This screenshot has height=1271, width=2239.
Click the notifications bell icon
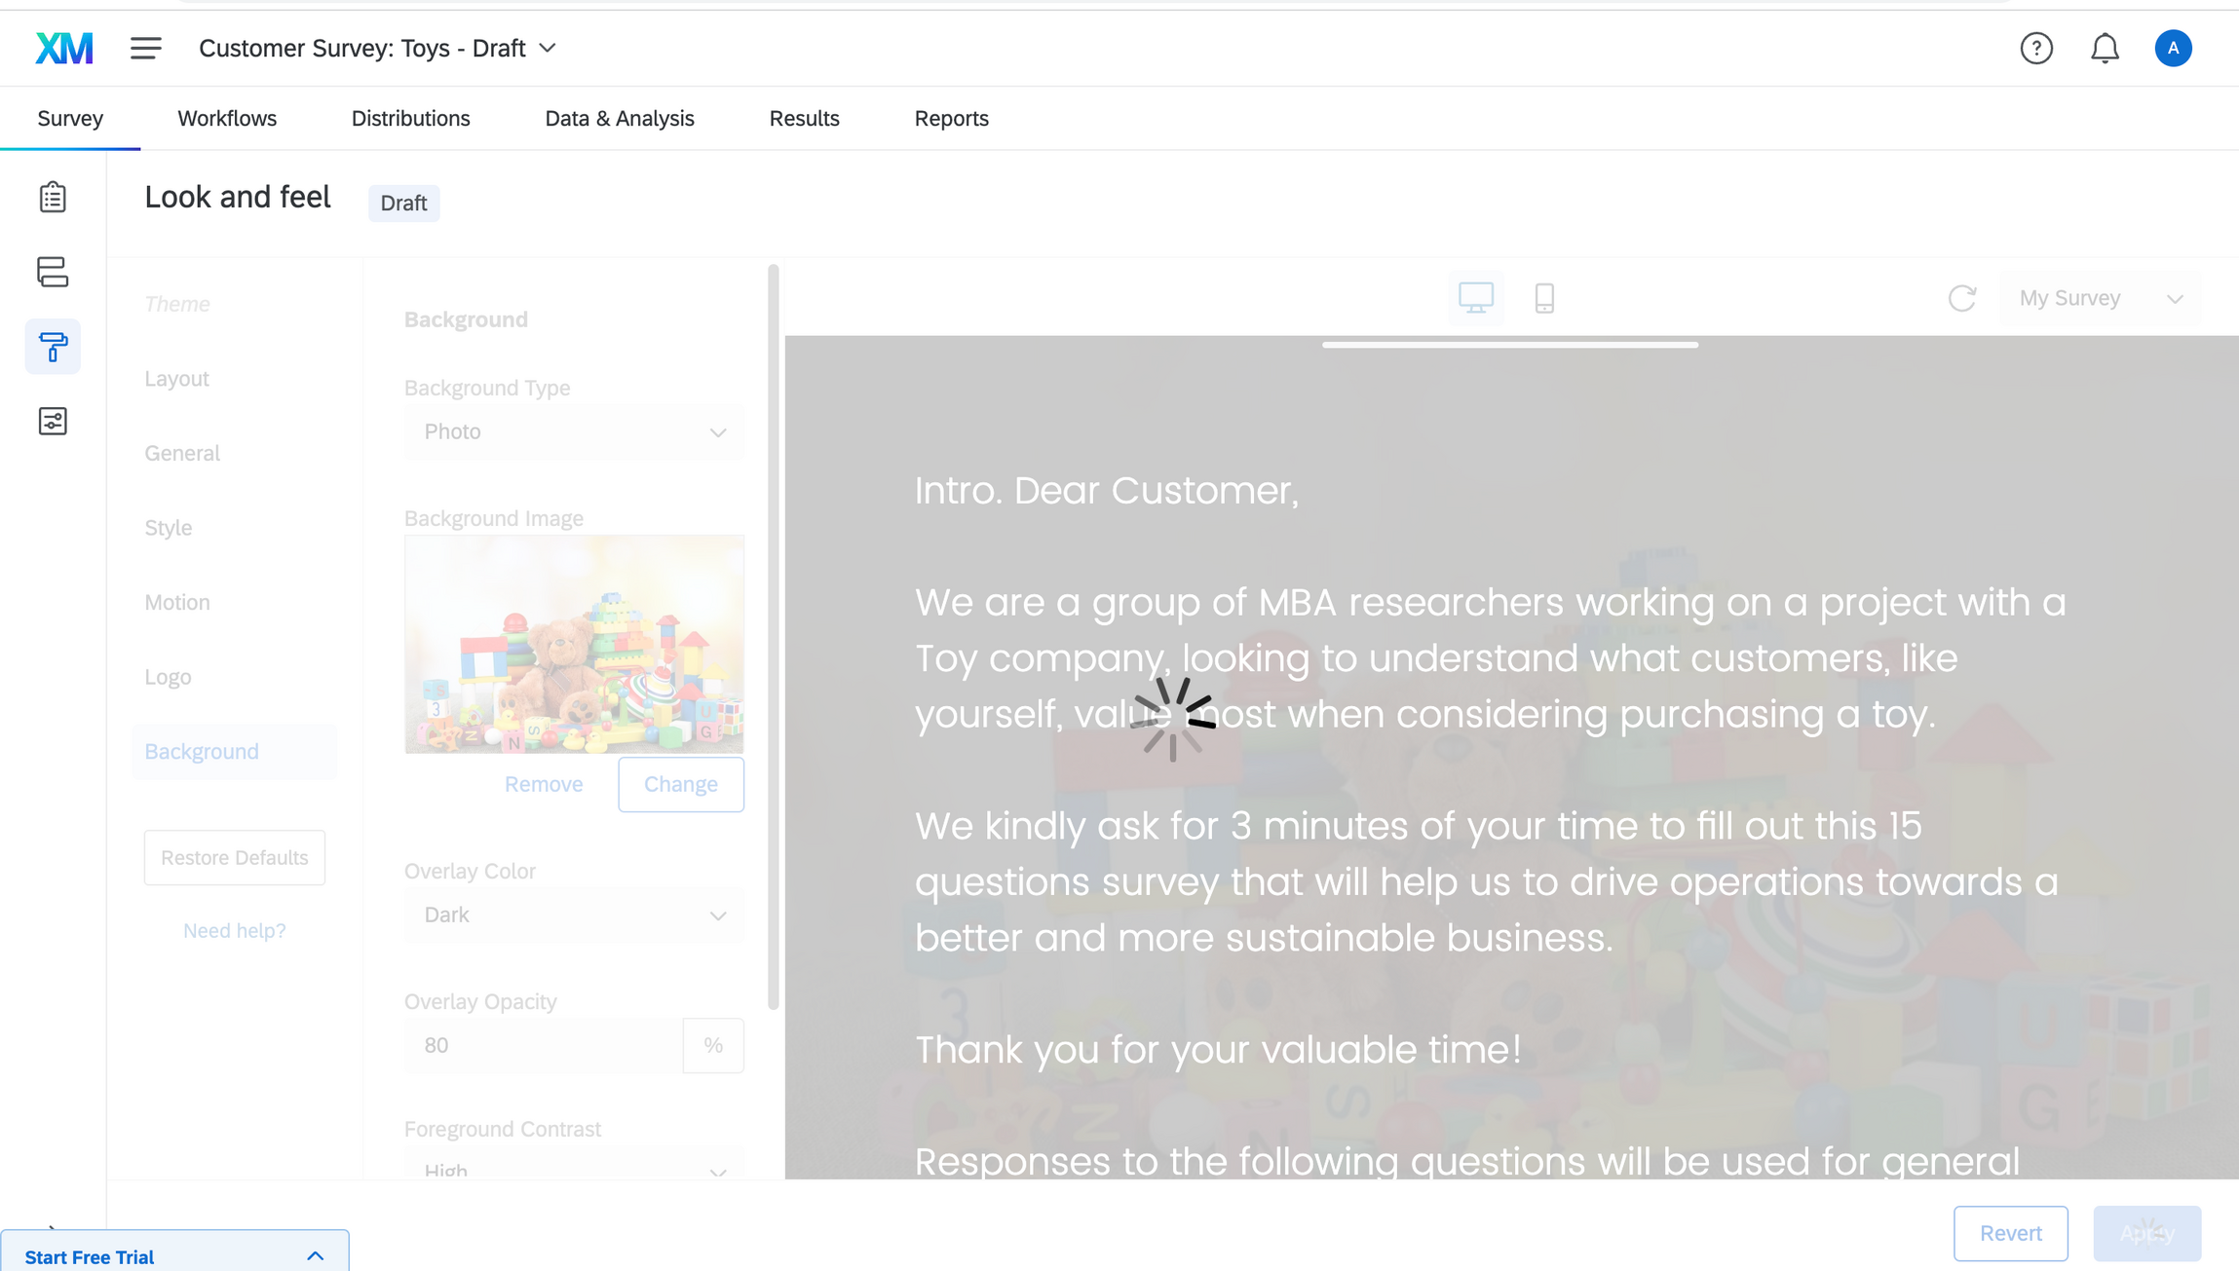tap(2106, 46)
